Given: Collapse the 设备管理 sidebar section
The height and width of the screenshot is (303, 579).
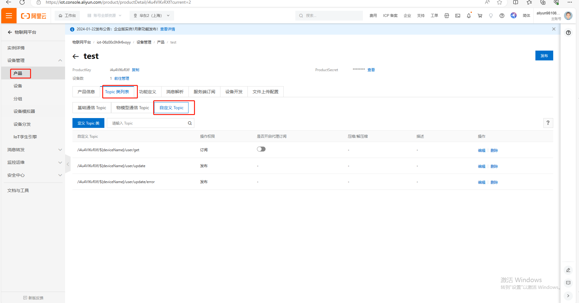Looking at the screenshot, I should click(60, 60).
